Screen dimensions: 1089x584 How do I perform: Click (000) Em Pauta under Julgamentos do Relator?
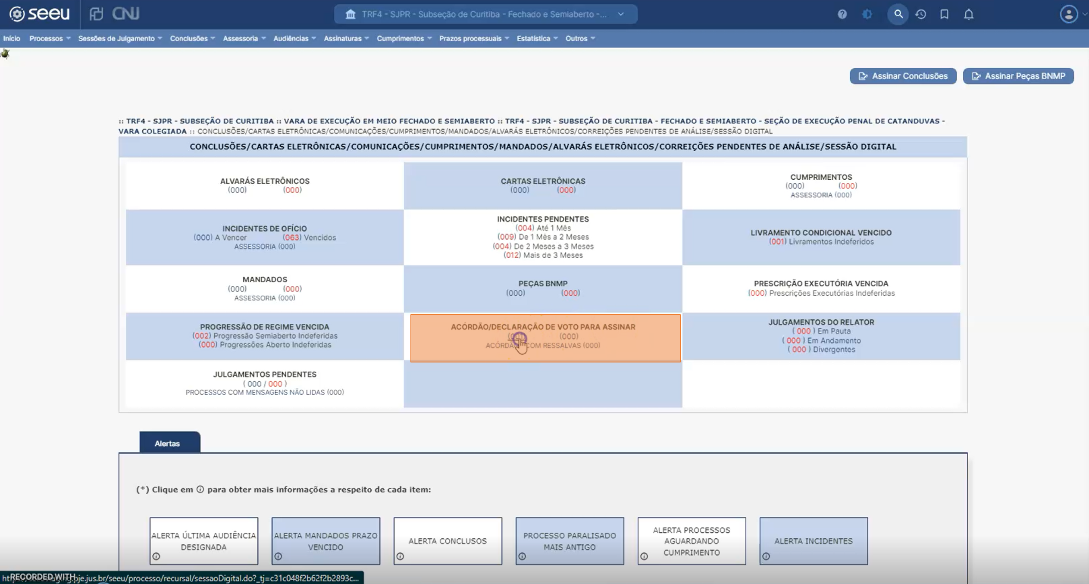821,331
